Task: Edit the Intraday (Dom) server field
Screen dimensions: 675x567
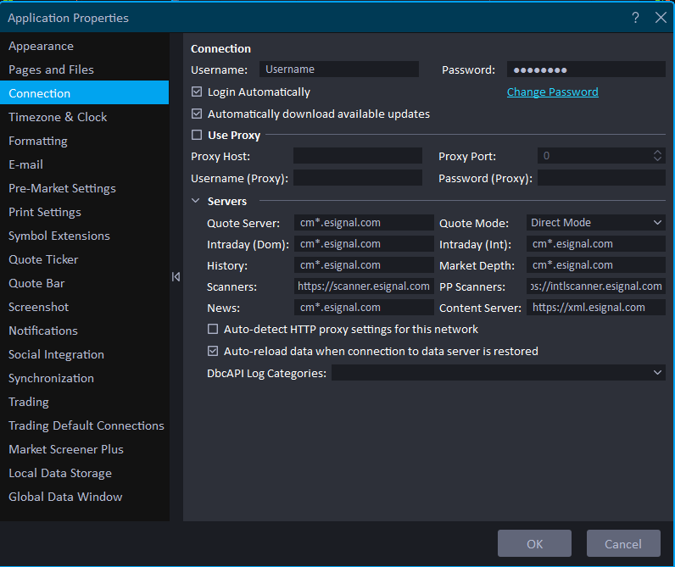Action: tap(364, 243)
